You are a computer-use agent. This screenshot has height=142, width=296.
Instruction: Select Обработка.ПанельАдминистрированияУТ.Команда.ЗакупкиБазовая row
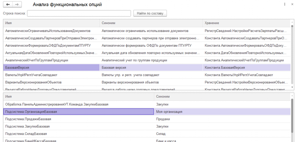78,104
